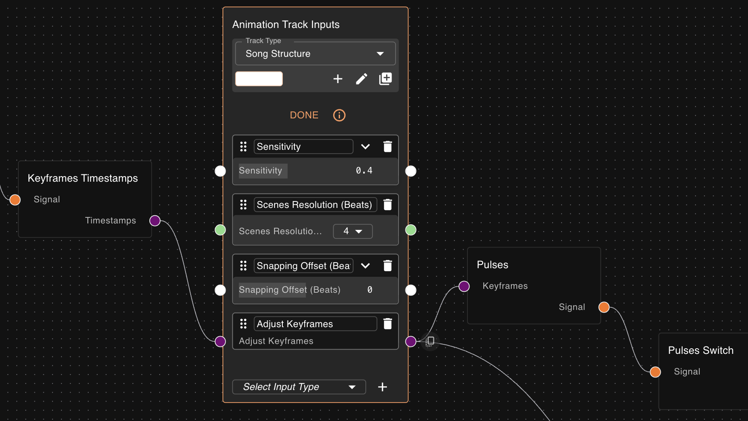This screenshot has height=421, width=748.
Task: Click the Sensitivity right output port
Action: [411, 171]
